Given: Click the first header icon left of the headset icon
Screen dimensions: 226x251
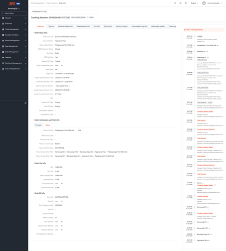Looking at the screenshot, I should pyautogui.click(x=175, y=3).
